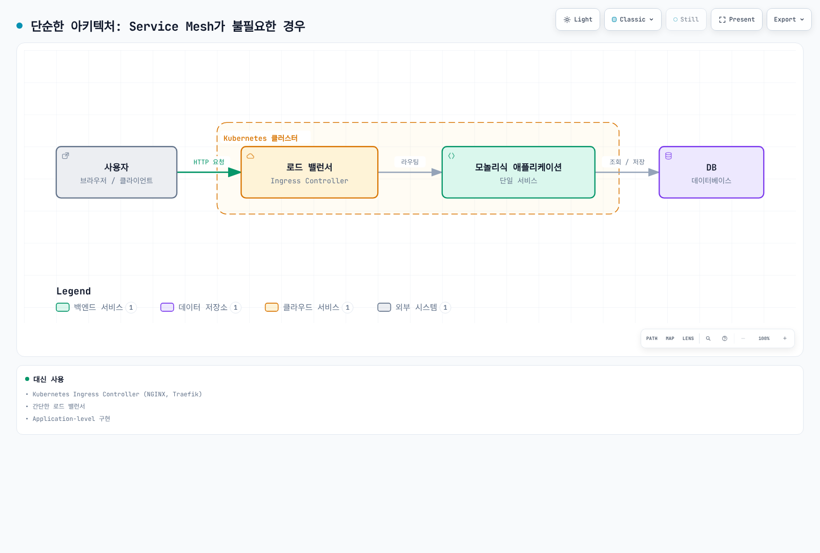Viewport: 820px width, 553px height.
Task: Click the Kubernetes 클러스터 group label
Action: 260,138
